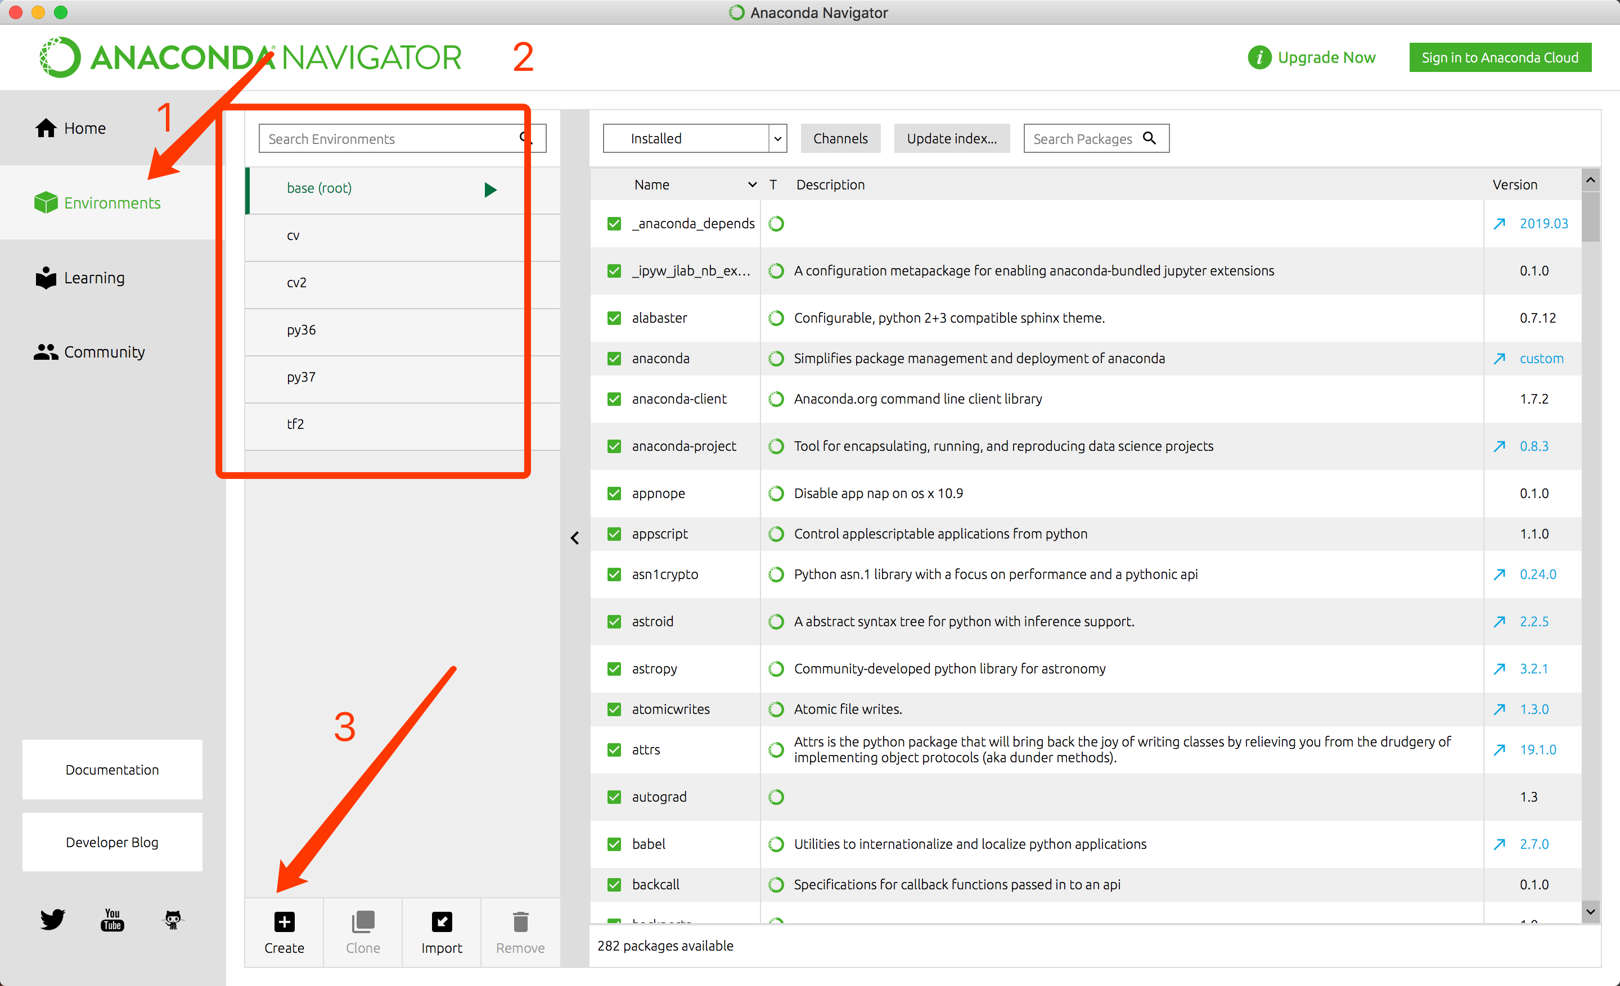Deselect the babel package checkbox
The image size is (1620, 986).
[x=614, y=844]
